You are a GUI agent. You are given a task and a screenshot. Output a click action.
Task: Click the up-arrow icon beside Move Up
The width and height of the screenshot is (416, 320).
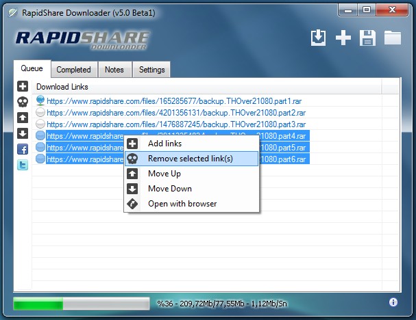pos(132,174)
